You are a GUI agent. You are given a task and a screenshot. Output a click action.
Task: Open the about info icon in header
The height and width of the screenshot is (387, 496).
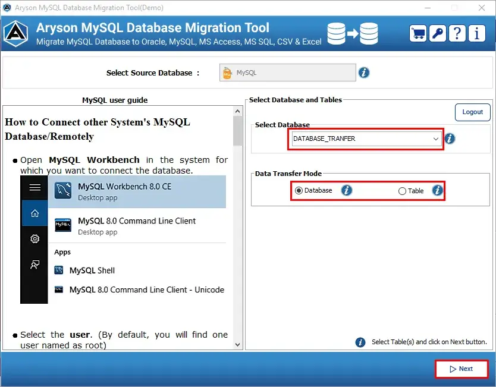click(477, 33)
